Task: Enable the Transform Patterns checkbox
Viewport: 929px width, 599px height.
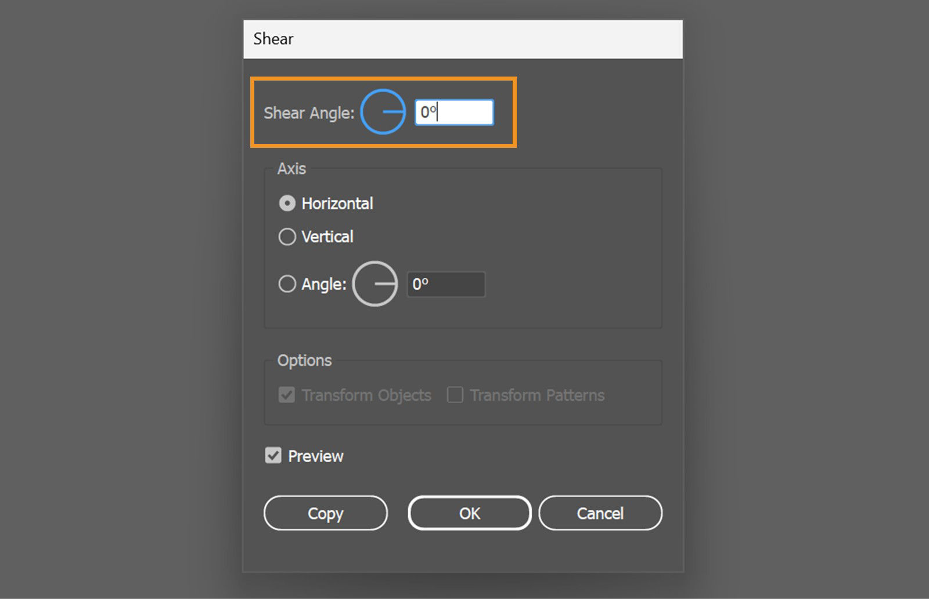Action: [x=454, y=395]
